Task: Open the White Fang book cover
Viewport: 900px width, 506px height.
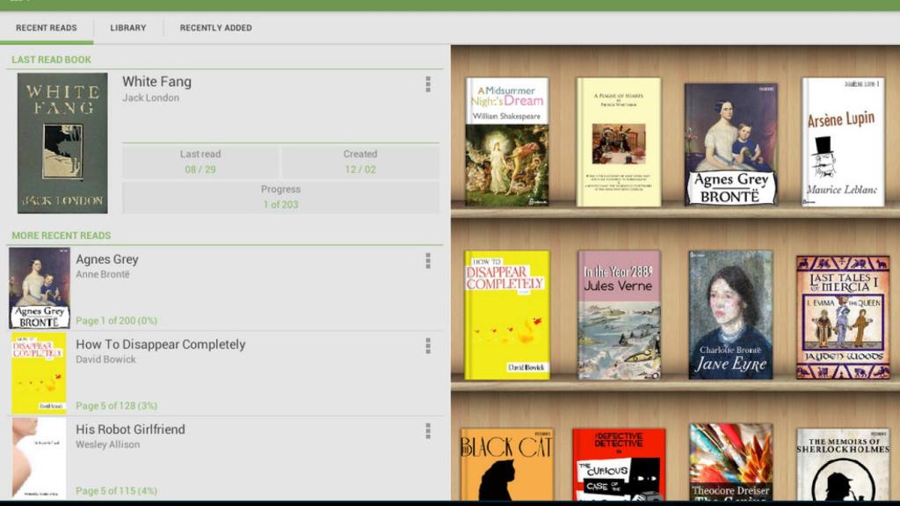Action: point(61,143)
